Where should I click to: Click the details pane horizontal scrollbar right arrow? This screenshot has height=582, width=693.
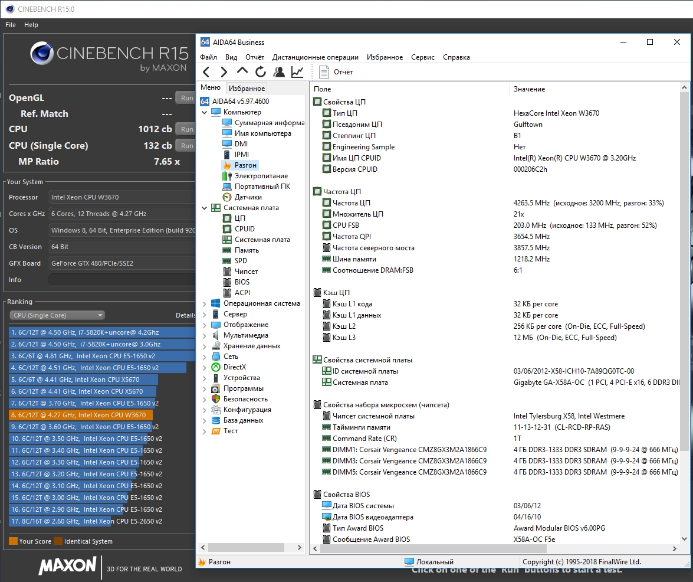(x=675, y=548)
